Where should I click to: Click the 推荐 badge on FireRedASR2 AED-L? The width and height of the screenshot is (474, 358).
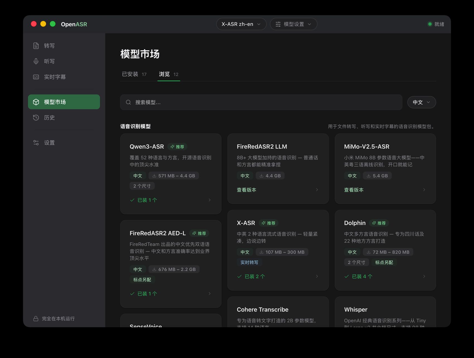[x=199, y=233]
